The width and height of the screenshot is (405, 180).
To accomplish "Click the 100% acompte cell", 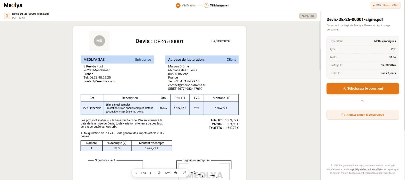I will point(117,148).
